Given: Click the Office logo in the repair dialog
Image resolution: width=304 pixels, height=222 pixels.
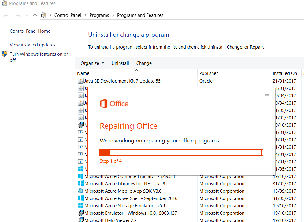Looking at the screenshot, I should coord(114,104).
